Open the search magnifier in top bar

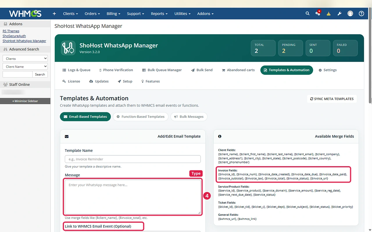pos(307,13)
